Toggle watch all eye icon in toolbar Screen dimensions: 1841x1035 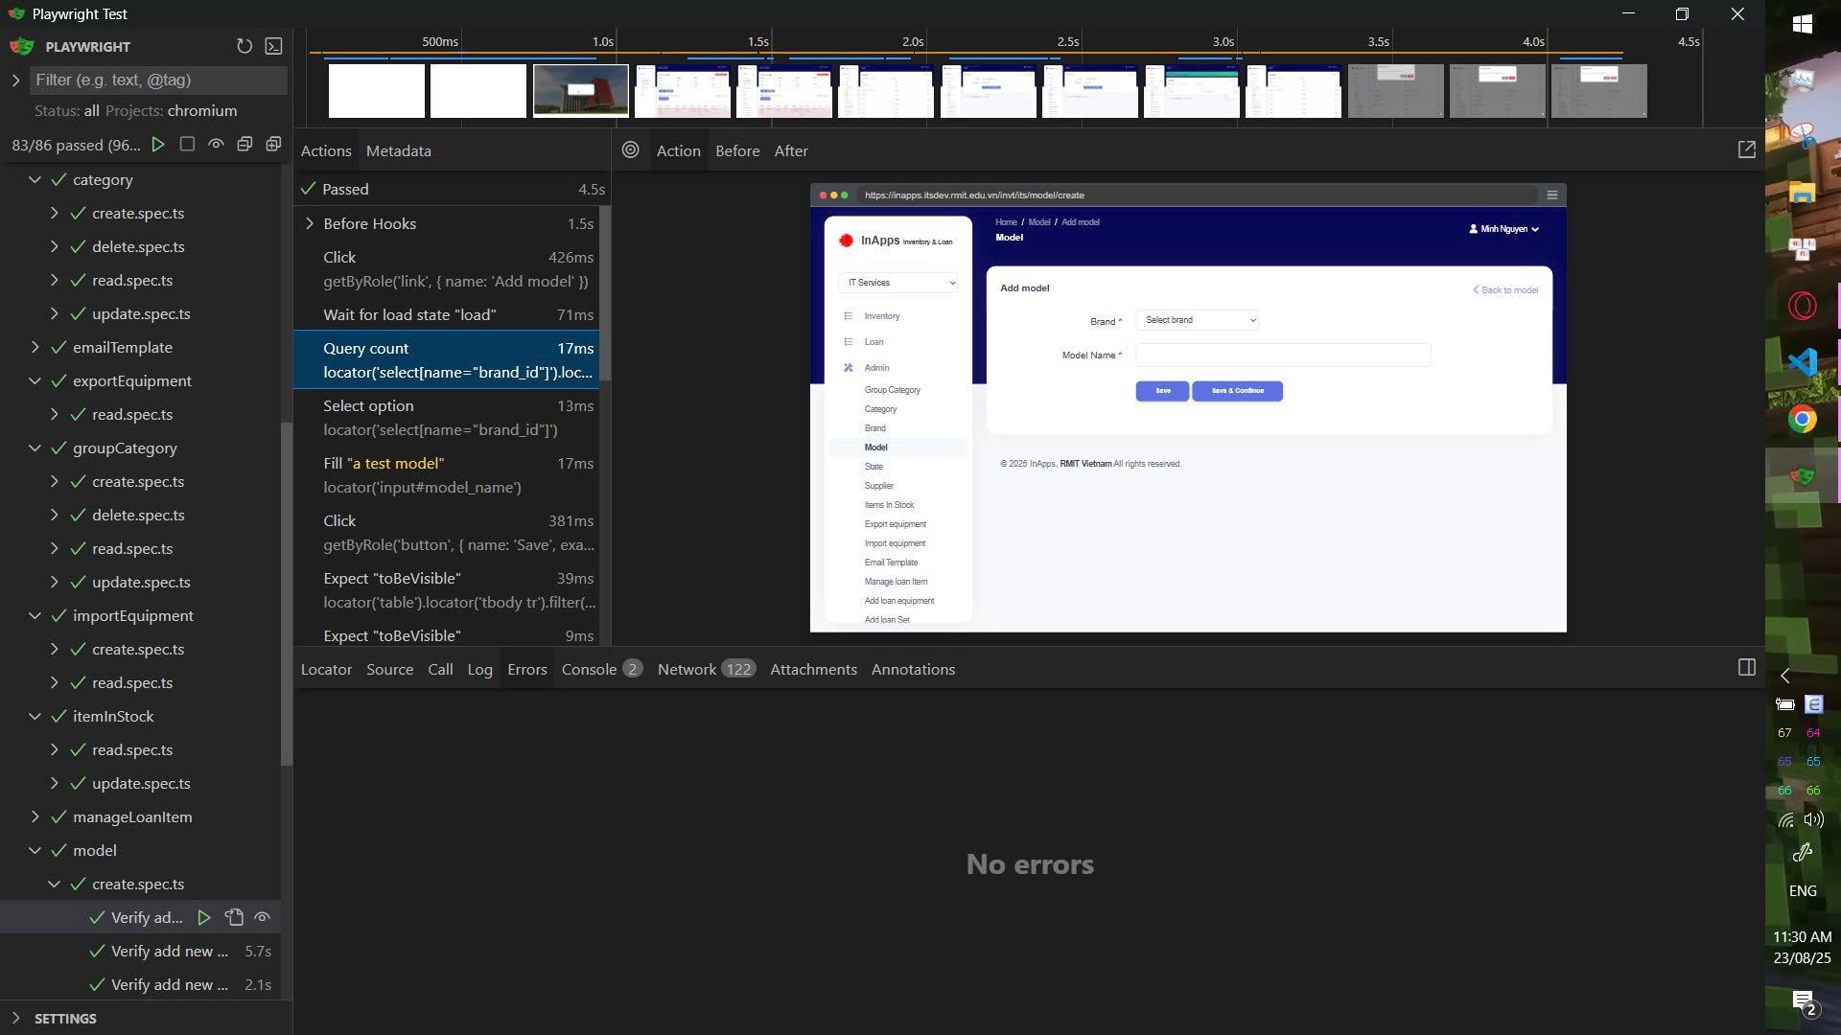click(x=216, y=145)
